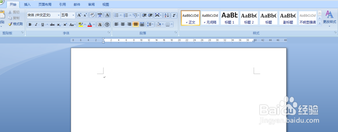Image resolution: width=338 pixels, height=132 pixels.
Task: Apply the 标题 2 style
Action: pos(249,18)
